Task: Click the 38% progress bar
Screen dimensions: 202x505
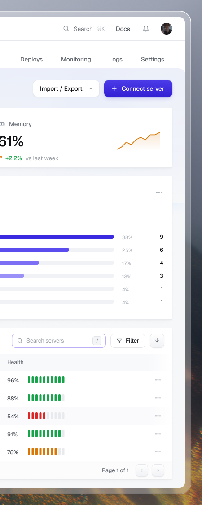Action: point(57,237)
